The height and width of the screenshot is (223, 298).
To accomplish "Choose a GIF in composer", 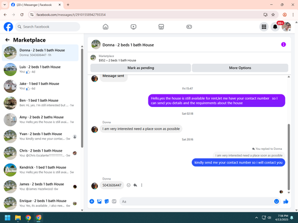I will [x=114, y=202].
